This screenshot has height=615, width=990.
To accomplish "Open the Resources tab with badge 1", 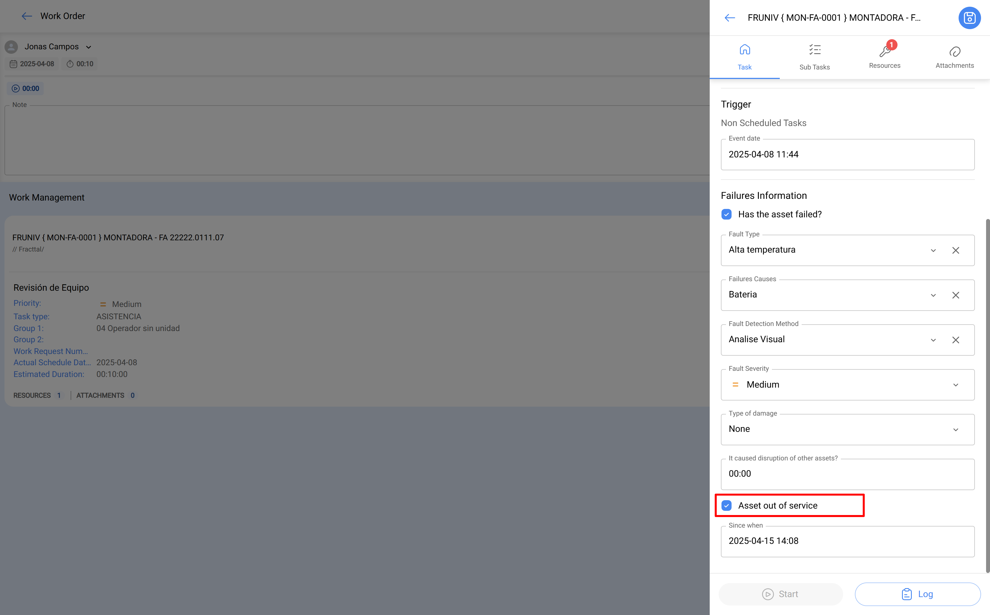I will [x=885, y=56].
